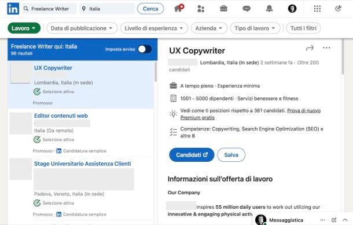Click 'Padova, Veneto, Italia (In sede)' text
353x225 pixels.
click(69, 194)
